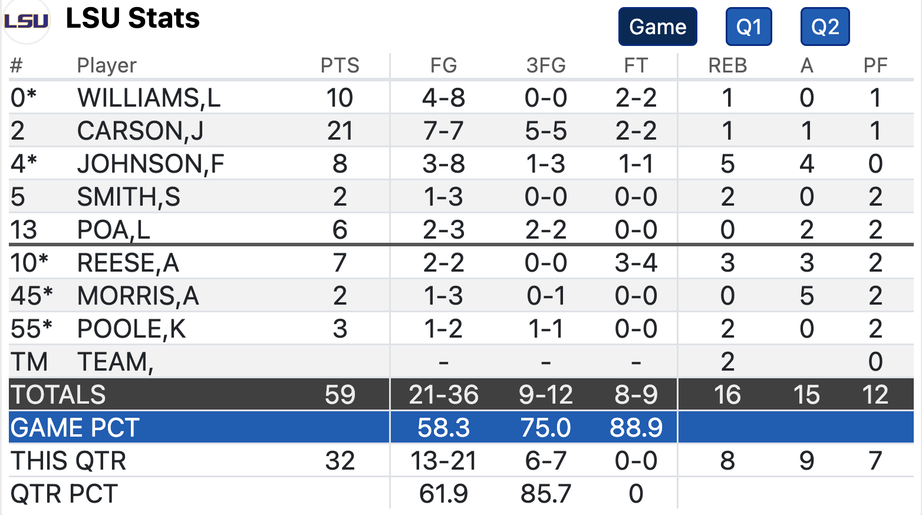Select the assists column header labeled A
This screenshot has width=922, height=515.
pyautogui.click(x=806, y=65)
